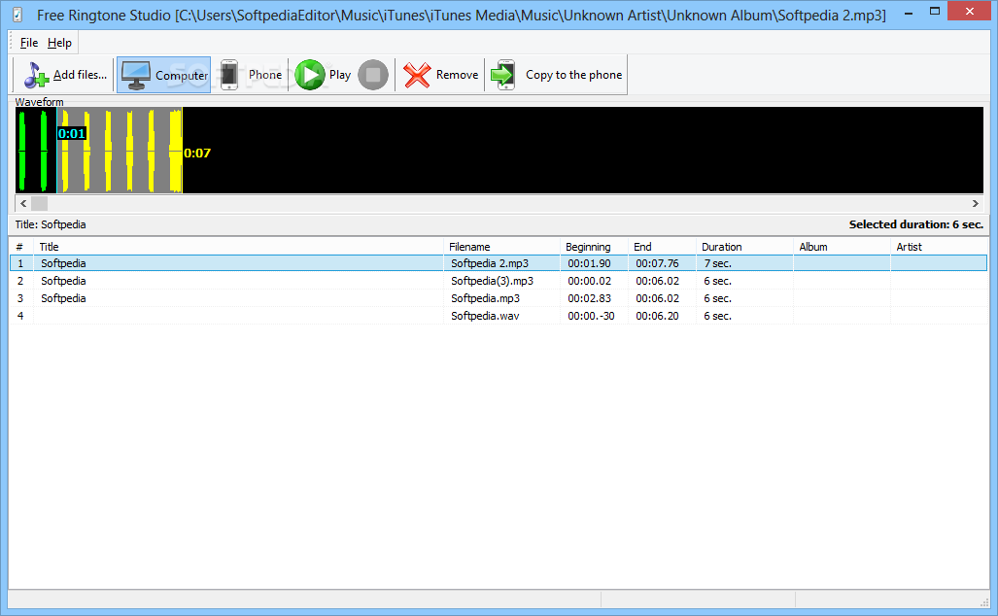The height and width of the screenshot is (616, 998).
Task: Click the 0:01 start marker in waveform
Action: [x=71, y=134]
